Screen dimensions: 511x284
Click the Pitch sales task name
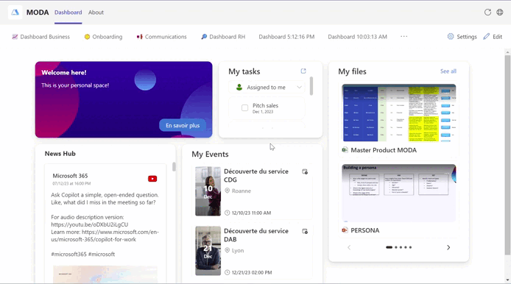click(265, 105)
